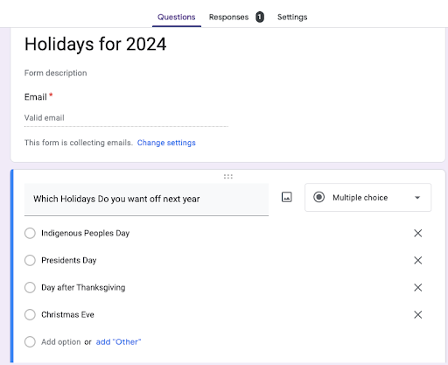This screenshot has width=448, height=365.
Task: Click the Valid email input field
Action: tap(126, 118)
